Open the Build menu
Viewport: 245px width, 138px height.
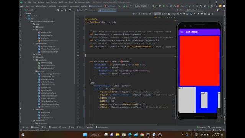click(x=61, y=2)
